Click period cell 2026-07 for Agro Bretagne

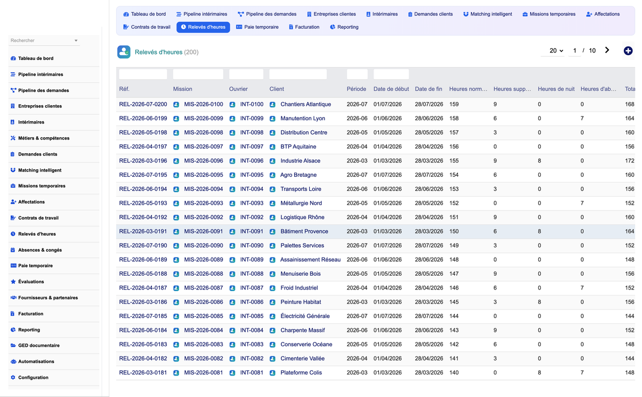tap(356, 175)
